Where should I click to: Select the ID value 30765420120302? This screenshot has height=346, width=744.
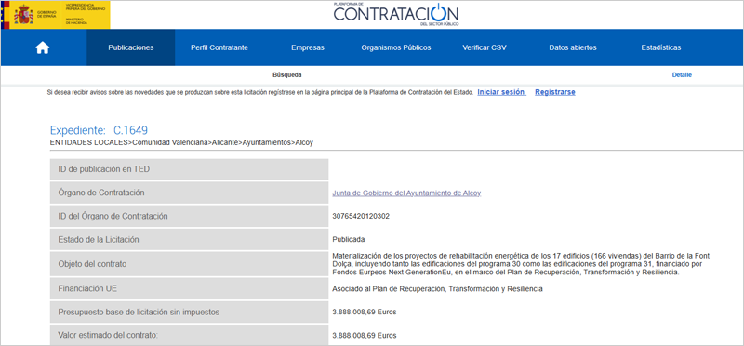361,216
